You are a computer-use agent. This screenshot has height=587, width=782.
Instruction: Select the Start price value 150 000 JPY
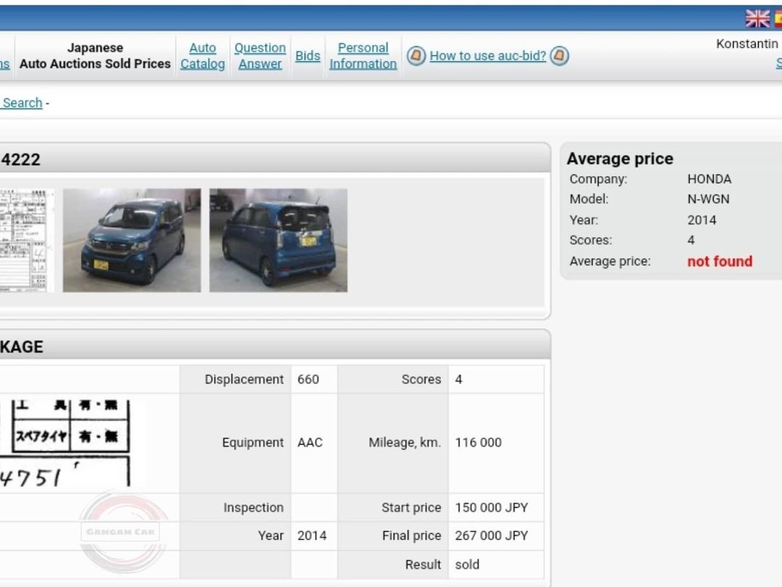pyautogui.click(x=491, y=507)
